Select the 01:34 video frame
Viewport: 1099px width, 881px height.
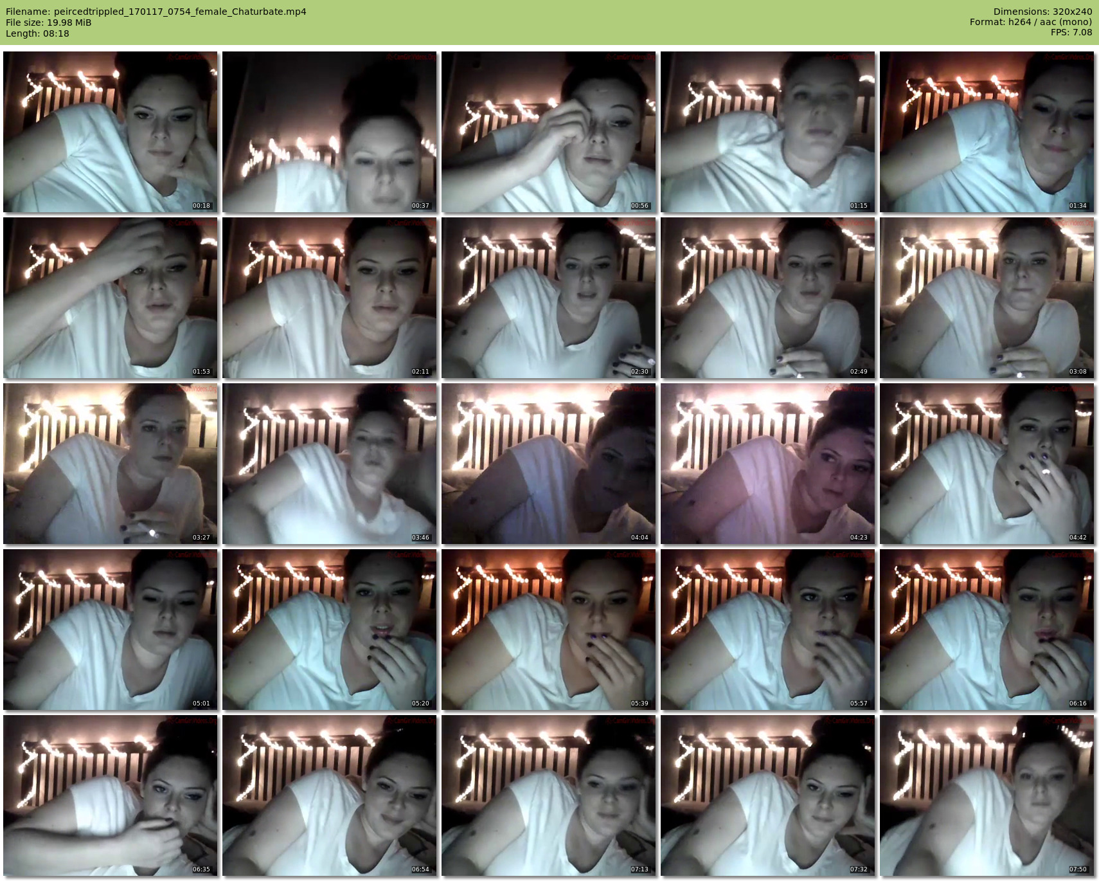pos(987,132)
